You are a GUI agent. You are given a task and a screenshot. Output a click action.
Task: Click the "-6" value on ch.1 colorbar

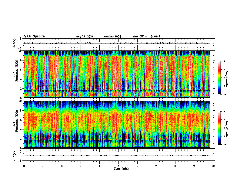[224, 61]
